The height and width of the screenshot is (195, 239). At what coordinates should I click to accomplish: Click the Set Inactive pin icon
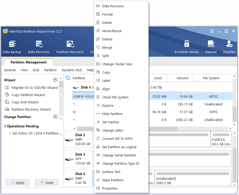pyautogui.click(x=98, y=122)
